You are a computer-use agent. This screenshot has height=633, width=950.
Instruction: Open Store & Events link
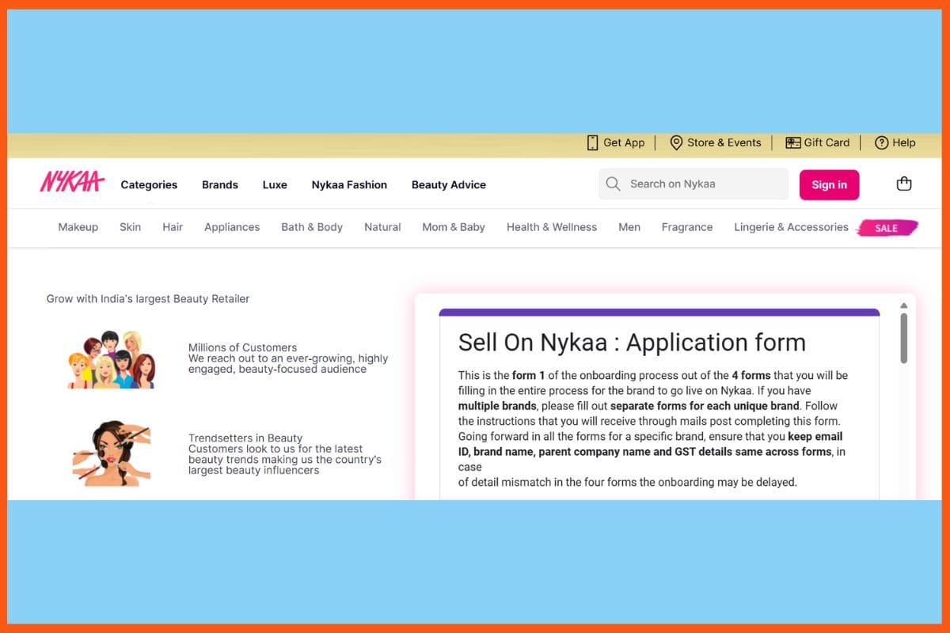point(724,142)
